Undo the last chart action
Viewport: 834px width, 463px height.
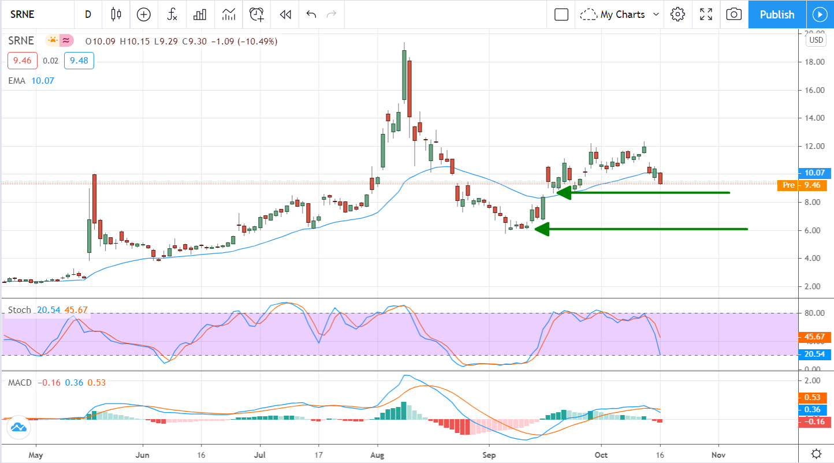[x=311, y=14]
